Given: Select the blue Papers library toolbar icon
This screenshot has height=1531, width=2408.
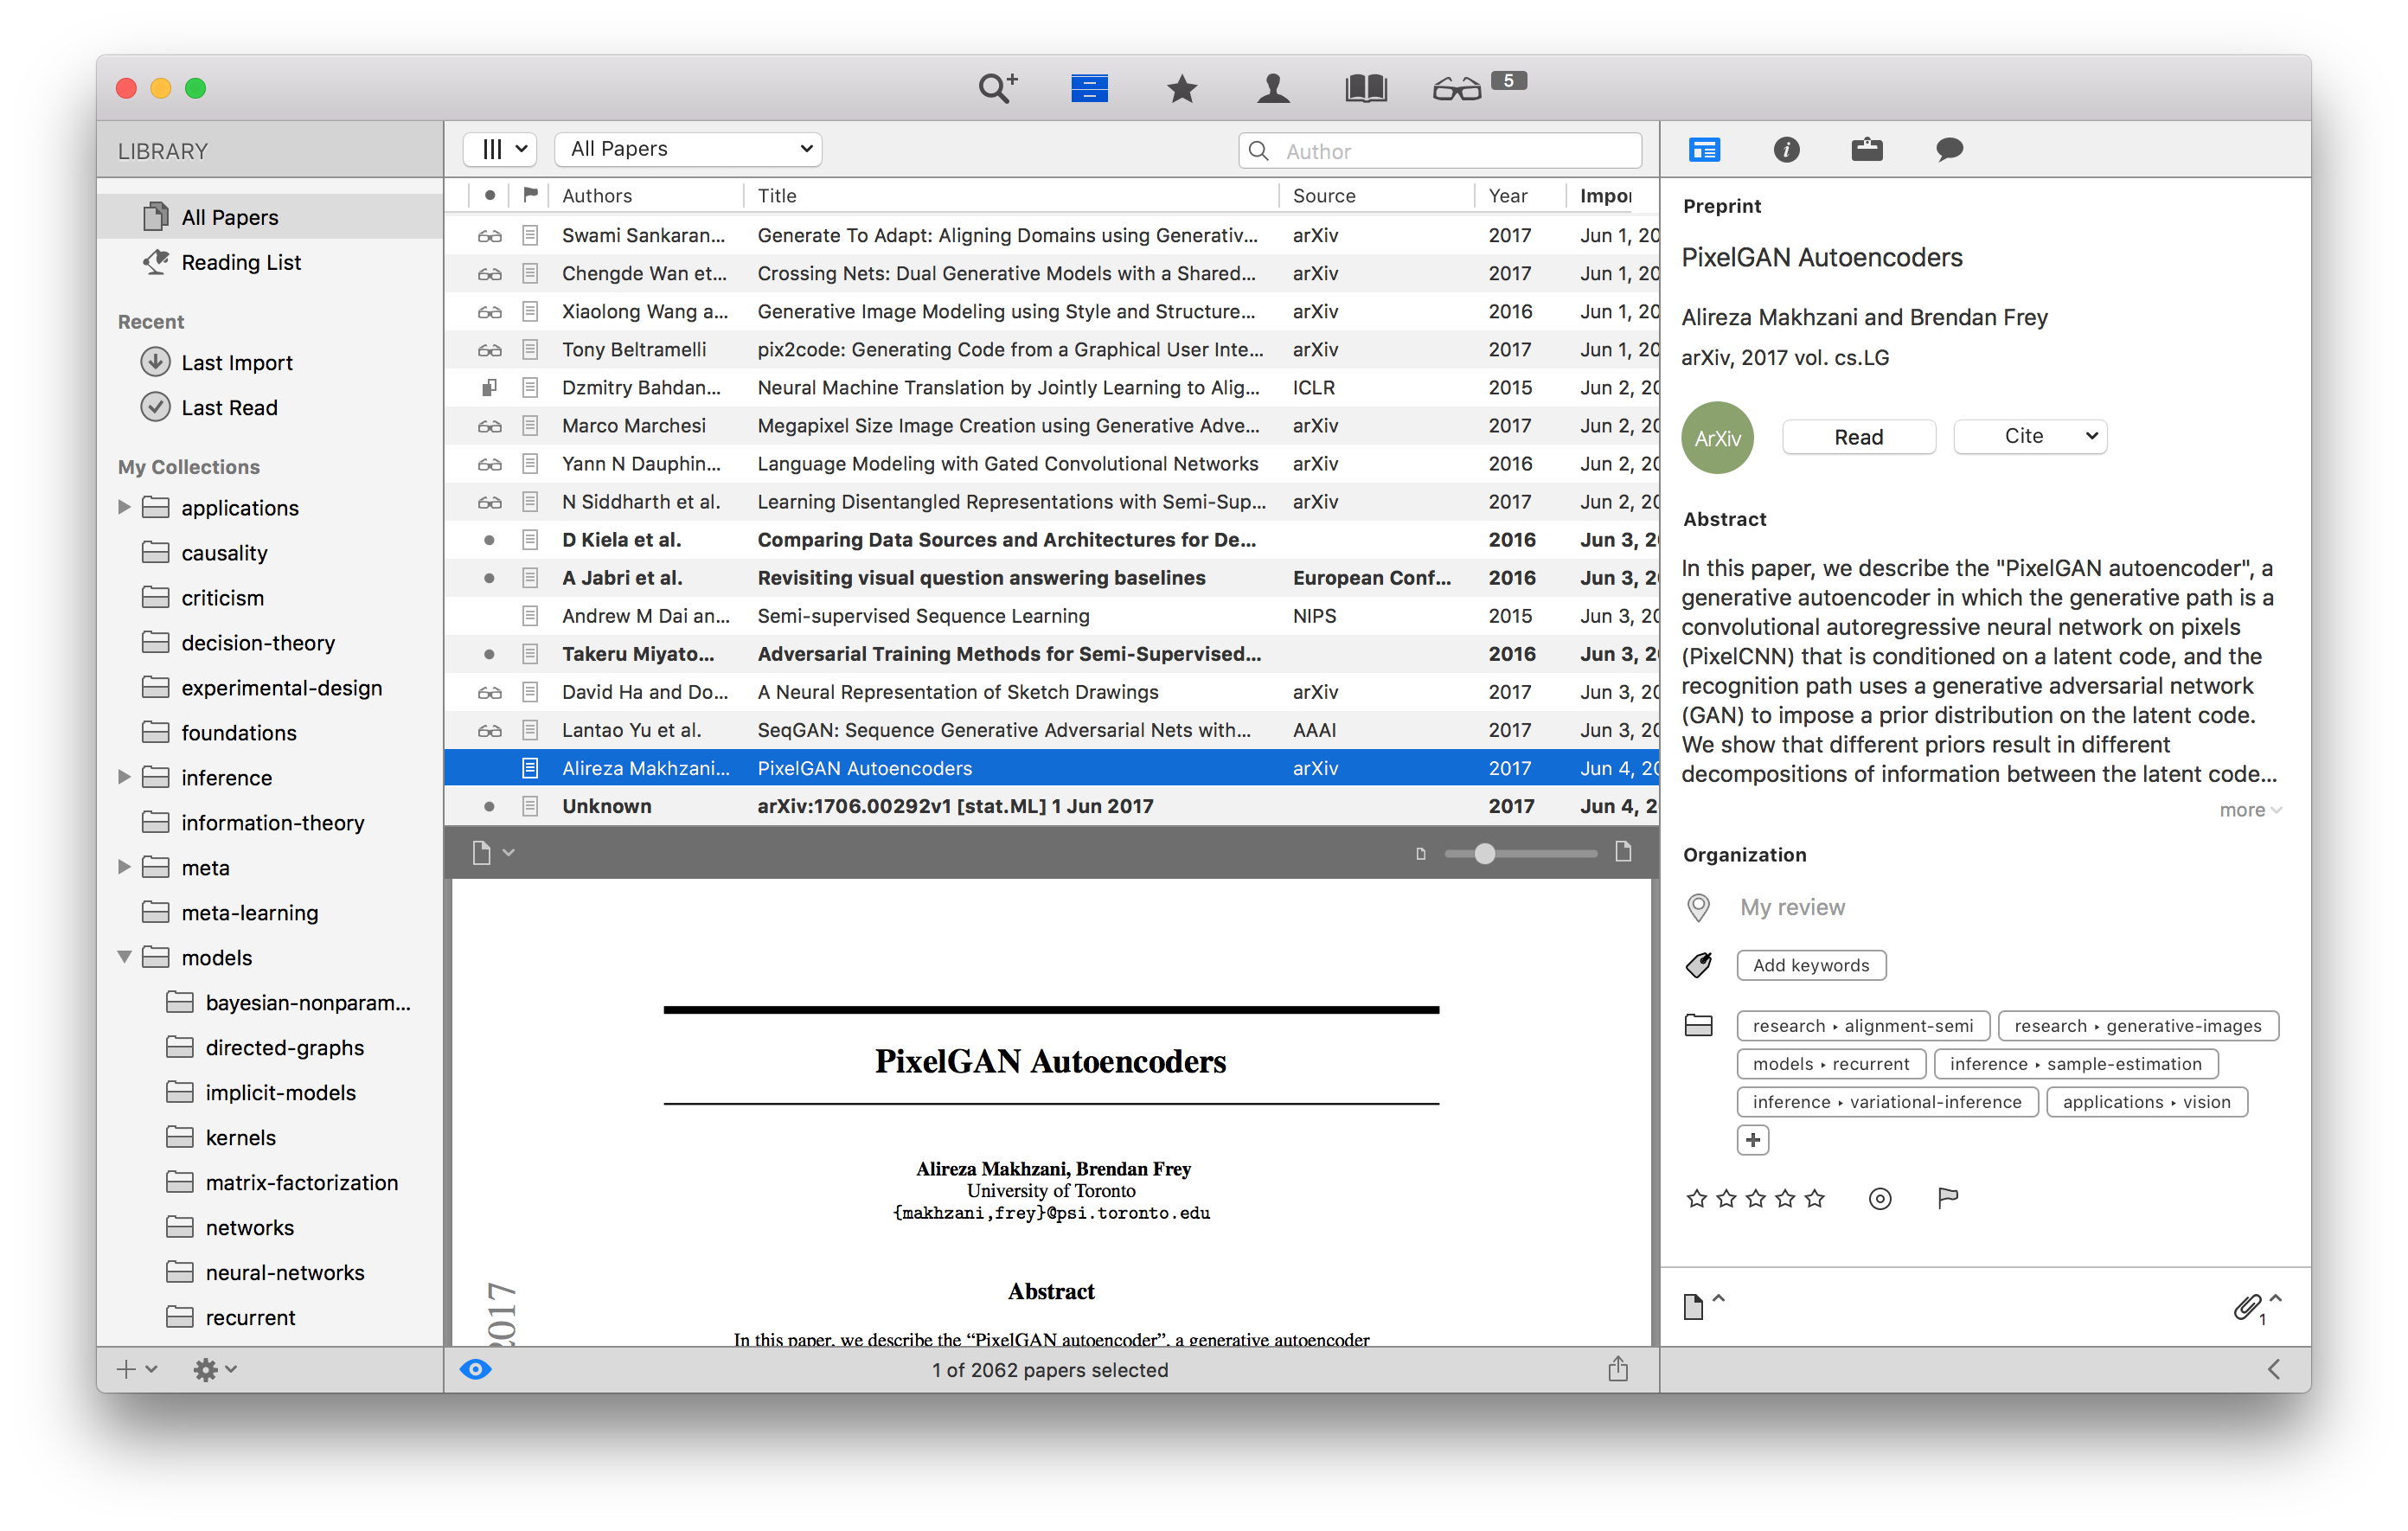Looking at the screenshot, I should [1088, 88].
